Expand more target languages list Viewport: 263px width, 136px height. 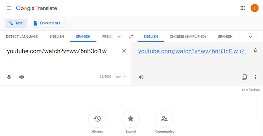[250, 37]
